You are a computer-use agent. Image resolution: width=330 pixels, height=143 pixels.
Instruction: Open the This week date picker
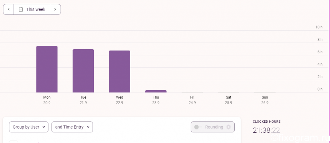[32, 9]
